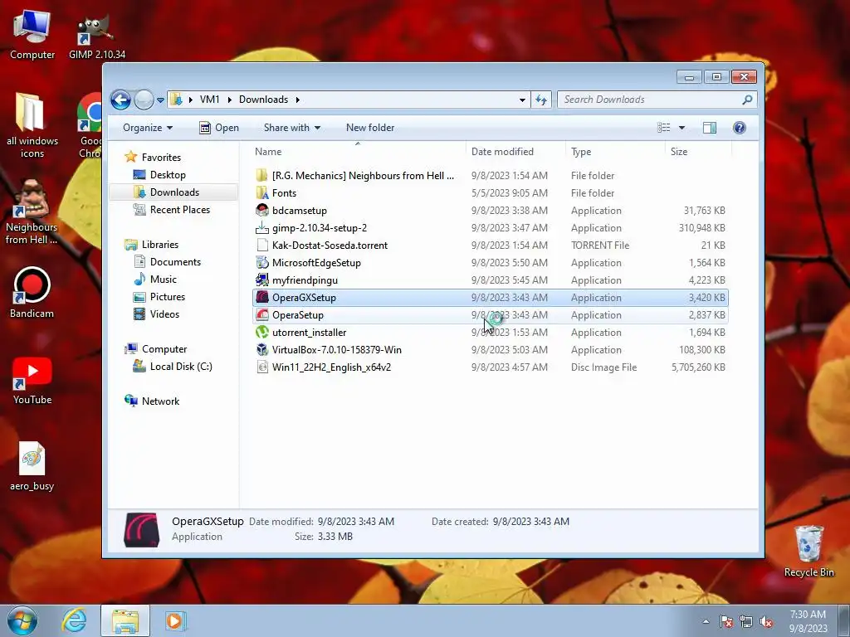Select Documents library in navigation pane
The width and height of the screenshot is (850, 637).
(175, 261)
